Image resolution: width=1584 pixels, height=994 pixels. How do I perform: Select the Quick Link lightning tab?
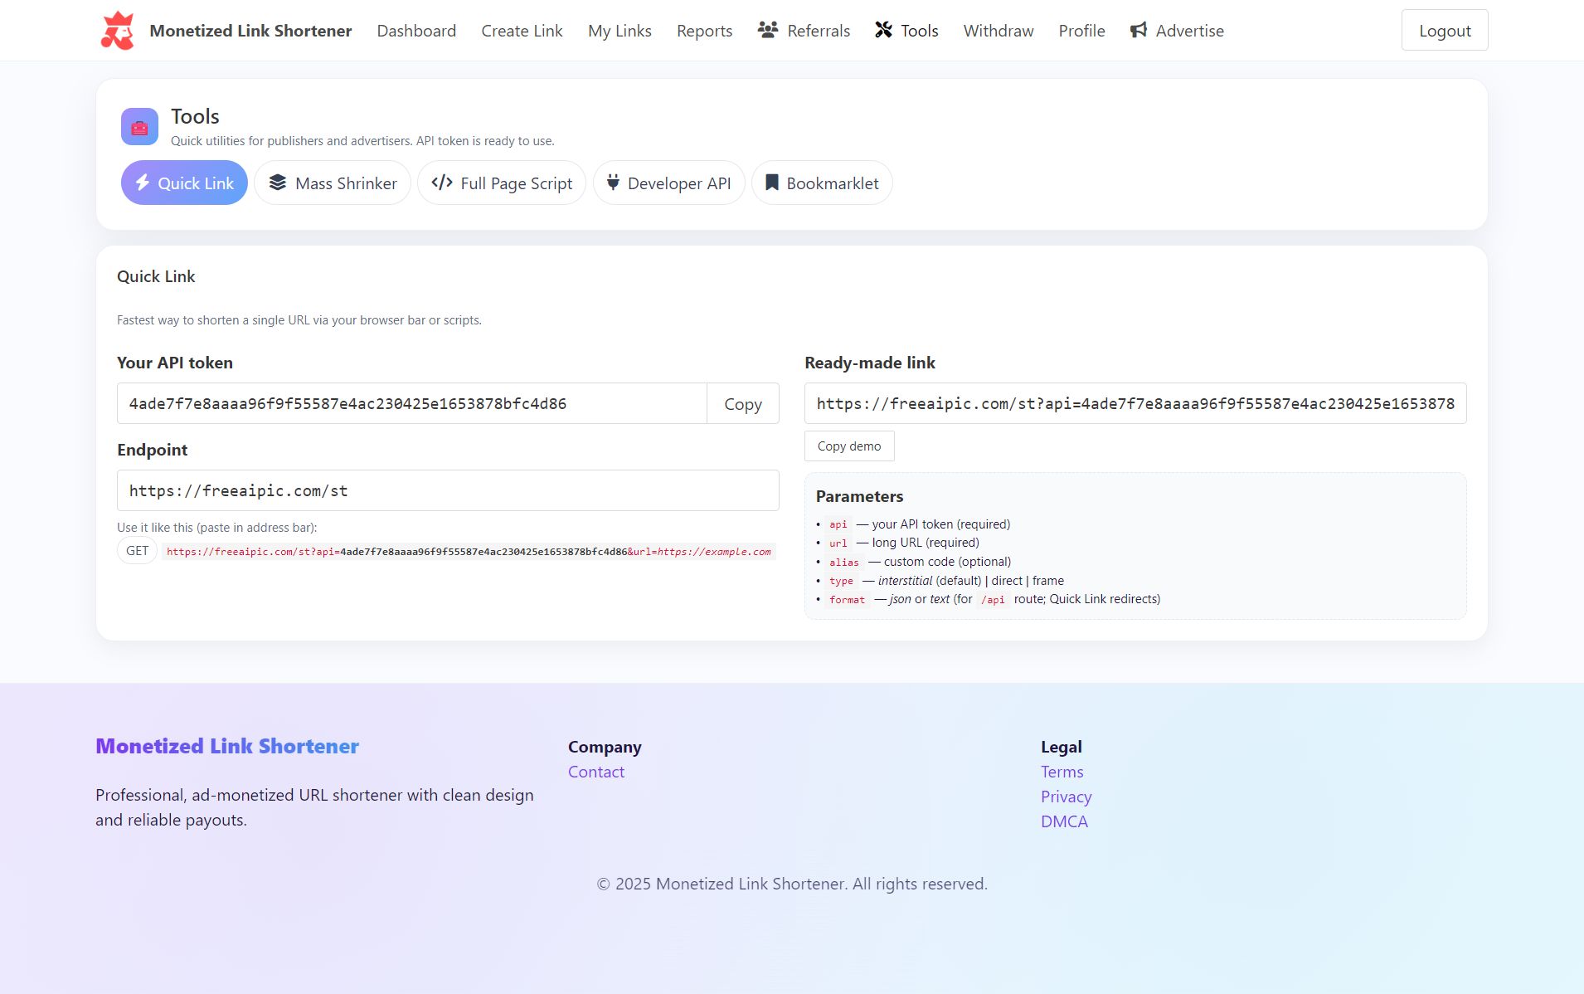(184, 183)
